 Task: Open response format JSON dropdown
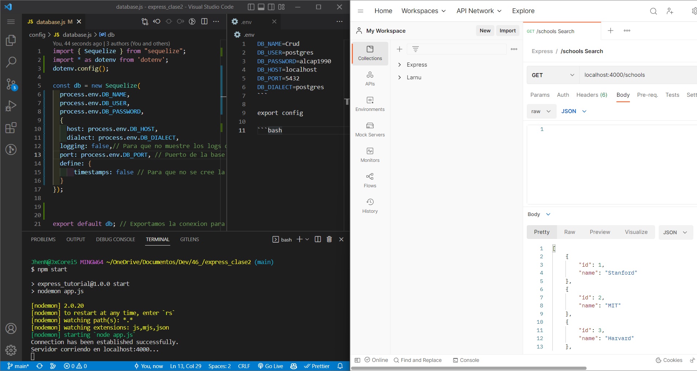click(675, 232)
